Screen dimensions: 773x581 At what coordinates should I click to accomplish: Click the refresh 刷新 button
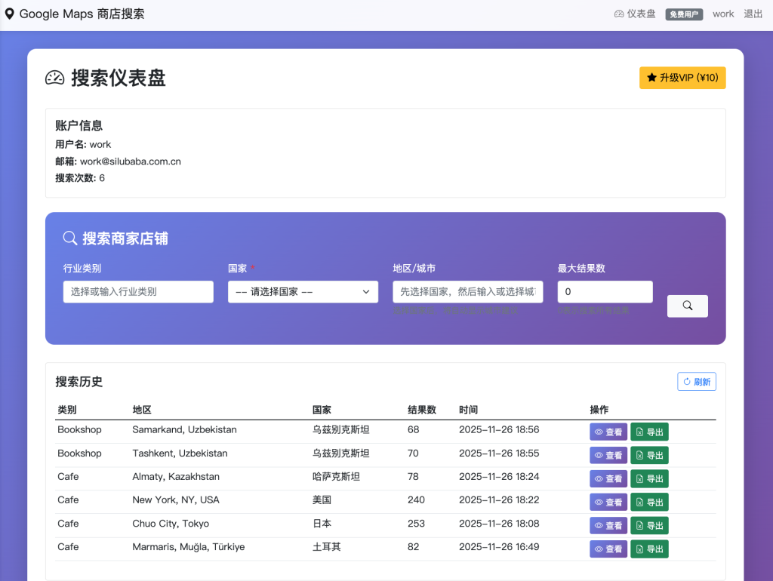click(x=696, y=382)
